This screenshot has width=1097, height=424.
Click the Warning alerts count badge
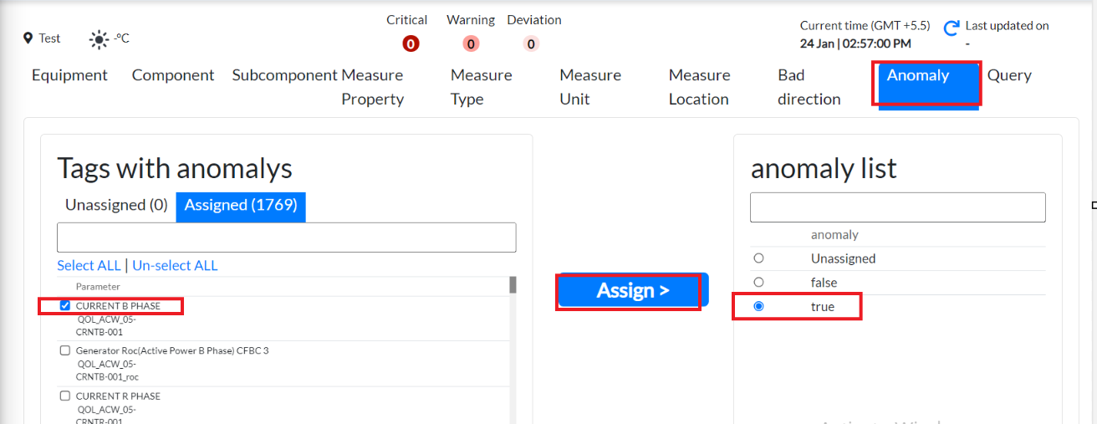[x=471, y=43]
